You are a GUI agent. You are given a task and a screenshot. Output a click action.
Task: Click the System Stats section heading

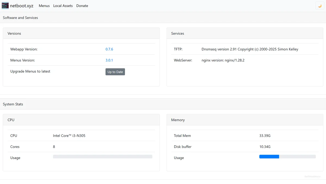(13, 104)
